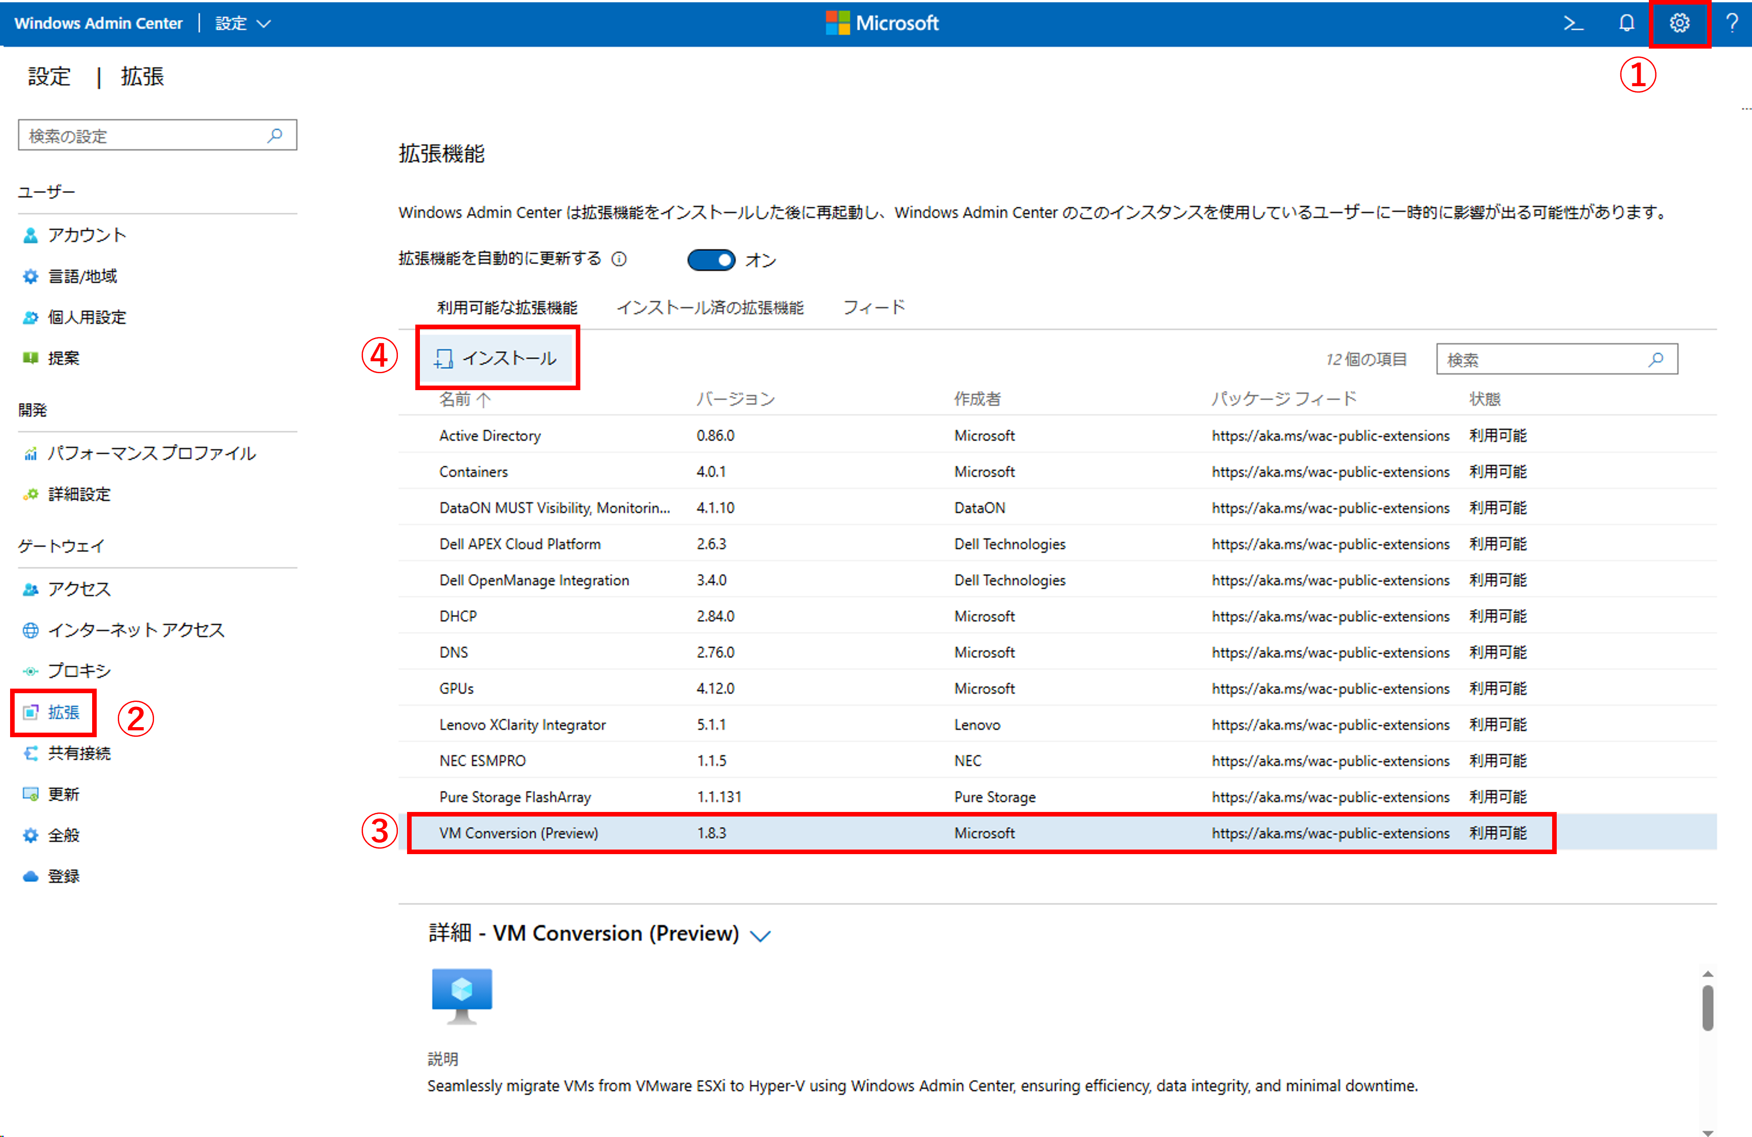Click the settings gear icon in header
This screenshot has width=1752, height=1137.
1679,23
